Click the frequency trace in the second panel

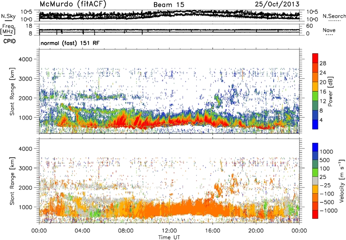point(169,30)
